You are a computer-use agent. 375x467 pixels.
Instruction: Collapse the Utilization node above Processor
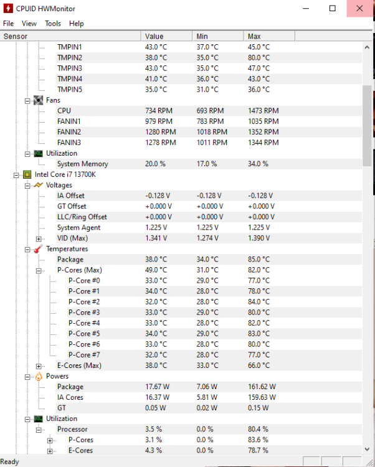click(x=27, y=419)
